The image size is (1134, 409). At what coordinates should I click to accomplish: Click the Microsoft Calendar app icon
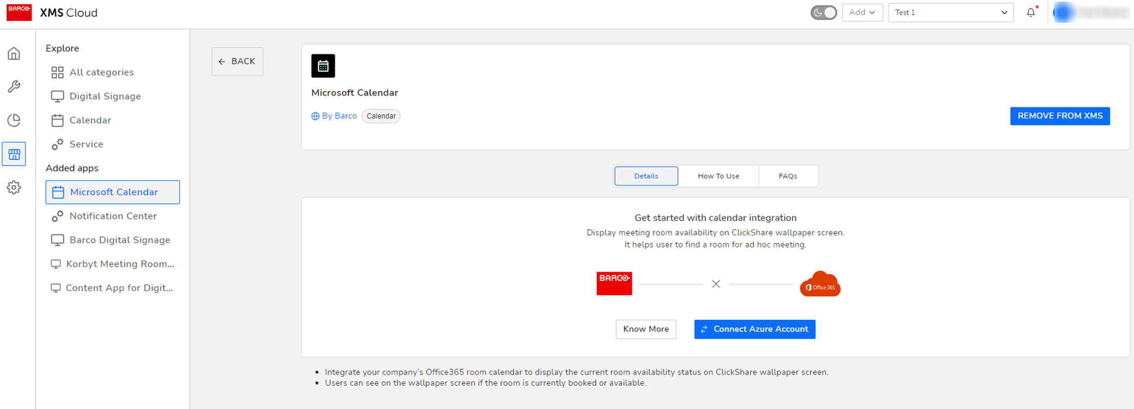pos(323,66)
